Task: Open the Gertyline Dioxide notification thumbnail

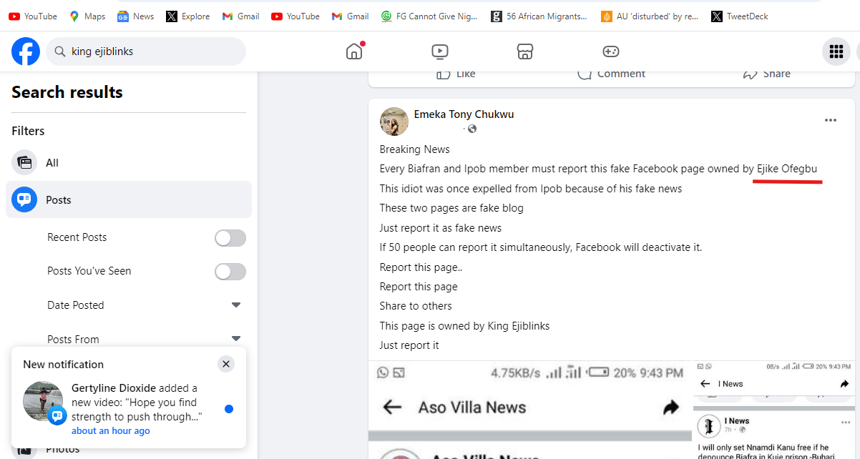Action: pyautogui.click(x=44, y=401)
